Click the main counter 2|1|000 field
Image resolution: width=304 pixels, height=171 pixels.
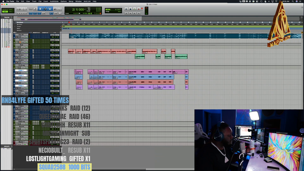coord(78,9)
